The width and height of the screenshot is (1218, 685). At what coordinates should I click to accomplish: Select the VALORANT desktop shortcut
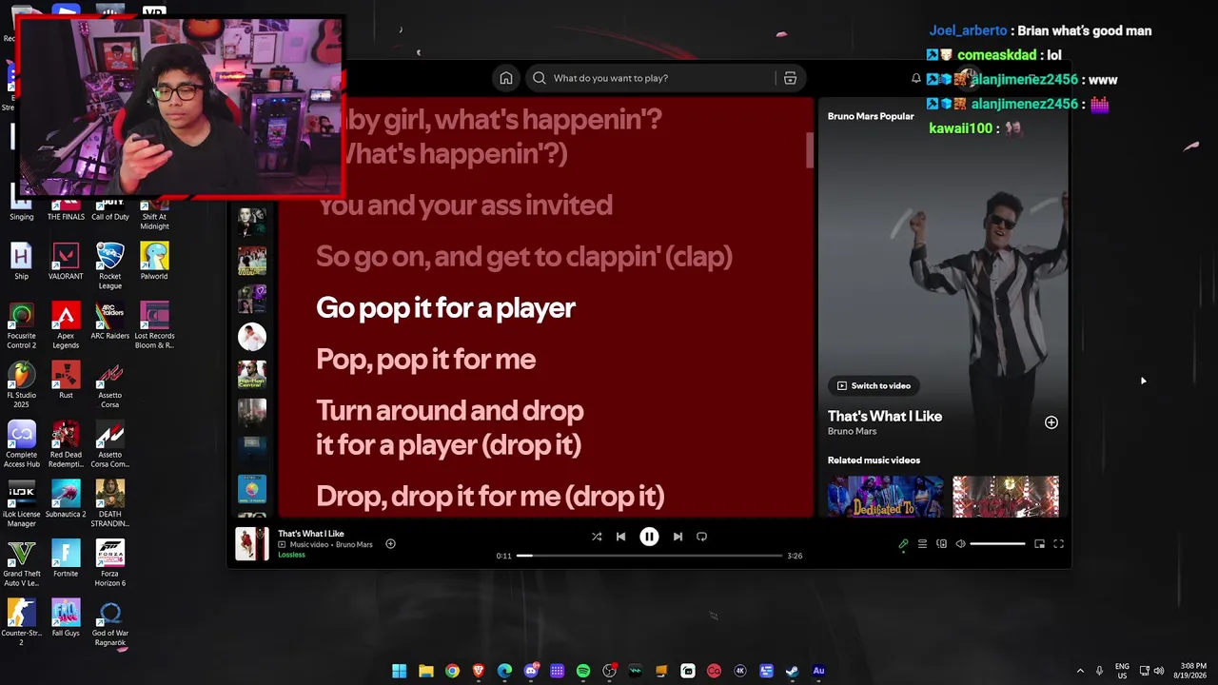tap(66, 262)
